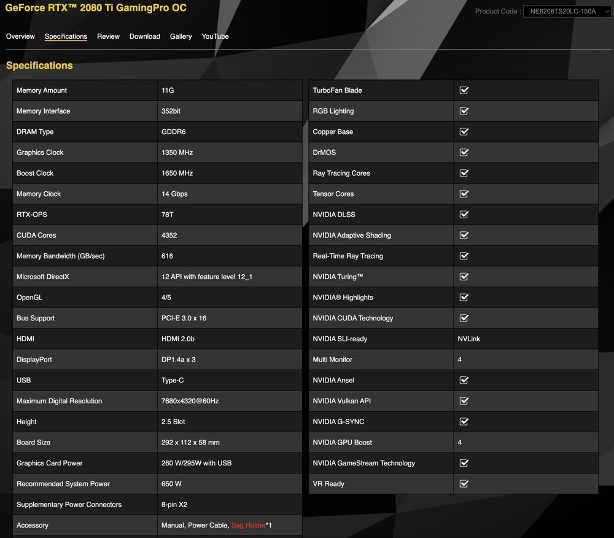The image size is (614, 538).
Task: Click the Accessory row label
Action: (x=33, y=525)
